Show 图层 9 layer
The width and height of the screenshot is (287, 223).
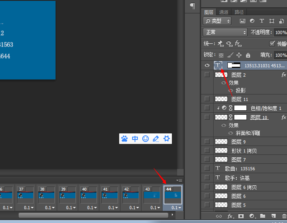pyautogui.click(x=207, y=142)
